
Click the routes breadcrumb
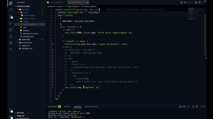click(x=60, y=6)
